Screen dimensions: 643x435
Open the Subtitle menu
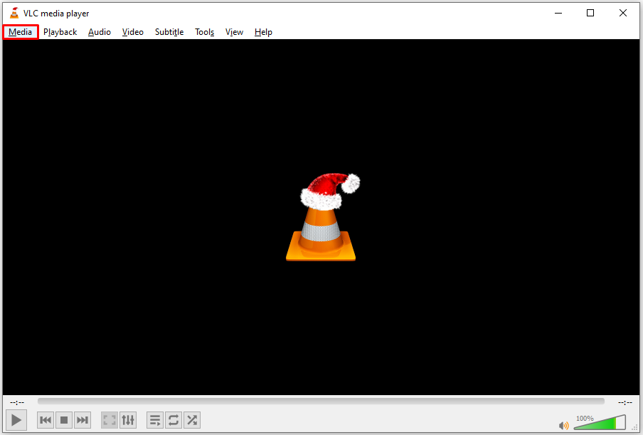(169, 32)
